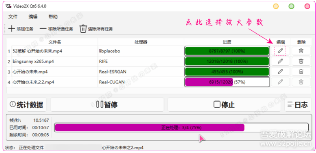The width and height of the screenshot is (316, 153).
Task: Click row number 4 header
Action: click(9, 82)
